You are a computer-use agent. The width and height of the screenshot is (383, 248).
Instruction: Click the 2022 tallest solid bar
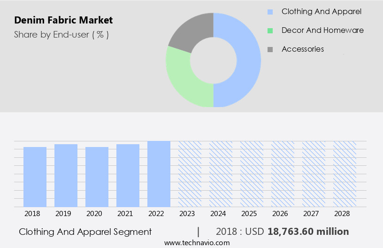click(x=159, y=174)
